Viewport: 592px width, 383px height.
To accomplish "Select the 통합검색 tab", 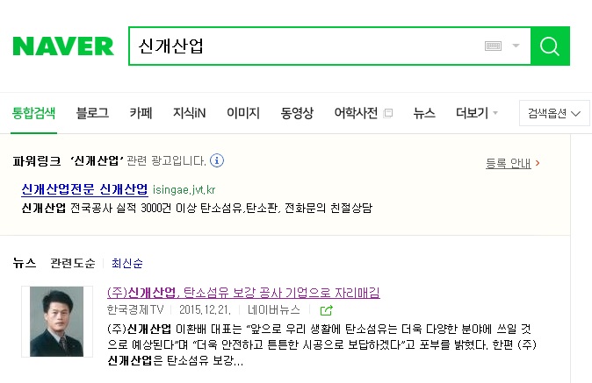I will click(x=34, y=113).
